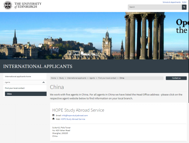Viewport: 189px width, 143px height.
Task: Click the info@hope-studyabroad.com email link
Action: [75, 115]
